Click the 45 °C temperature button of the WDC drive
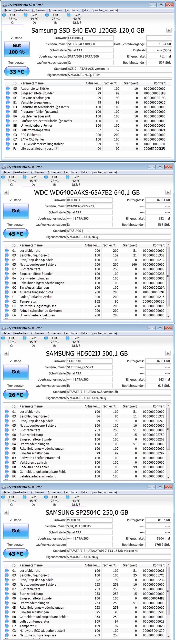 coord(16,234)
